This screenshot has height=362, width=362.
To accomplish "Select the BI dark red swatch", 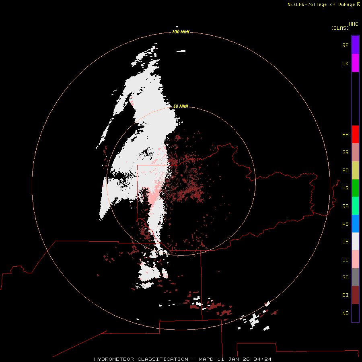I will 355,295.
